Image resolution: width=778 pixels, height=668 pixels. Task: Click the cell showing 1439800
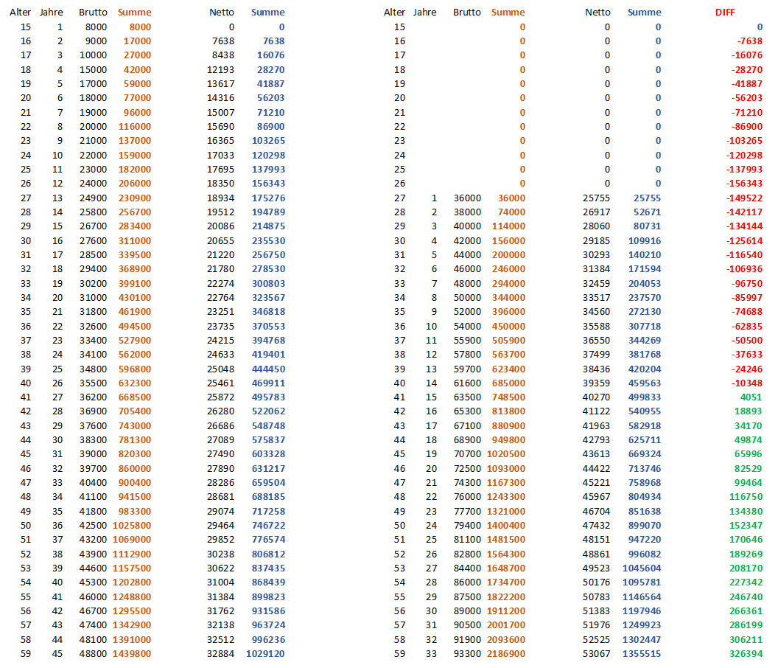(132, 653)
